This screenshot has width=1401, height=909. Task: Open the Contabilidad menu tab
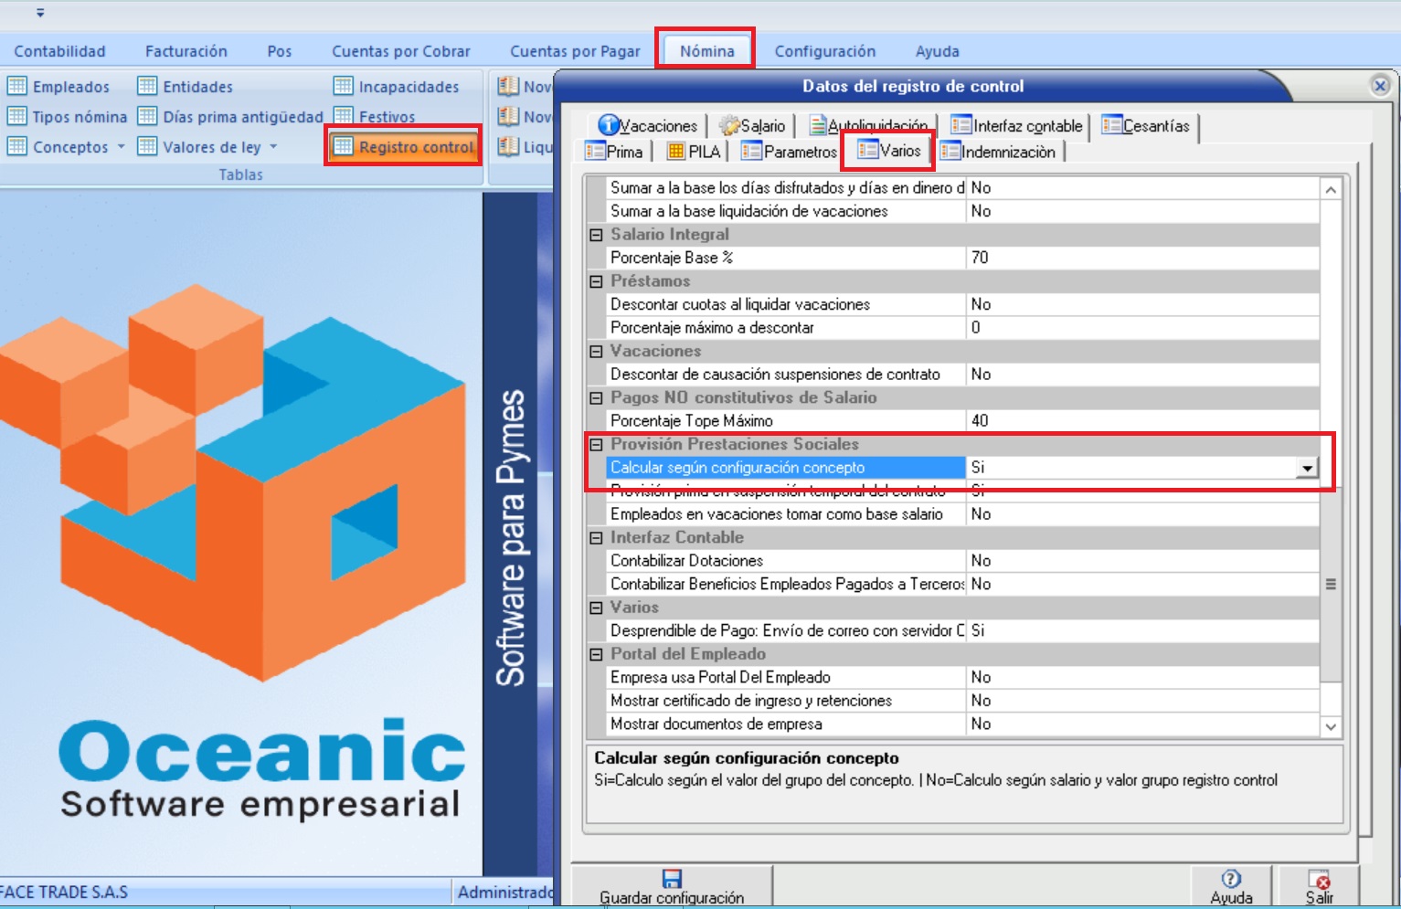click(x=60, y=51)
